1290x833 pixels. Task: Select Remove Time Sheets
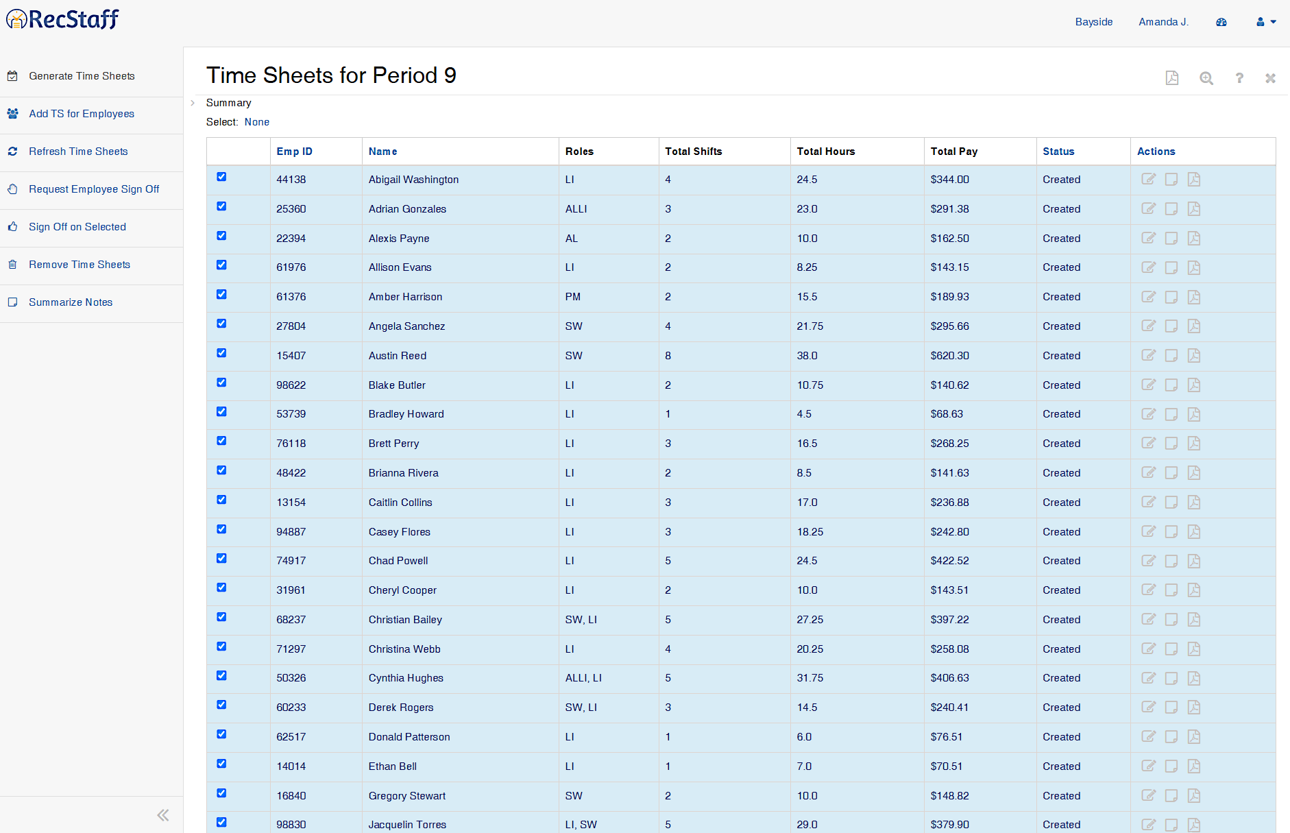pyautogui.click(x=80, y=265)
